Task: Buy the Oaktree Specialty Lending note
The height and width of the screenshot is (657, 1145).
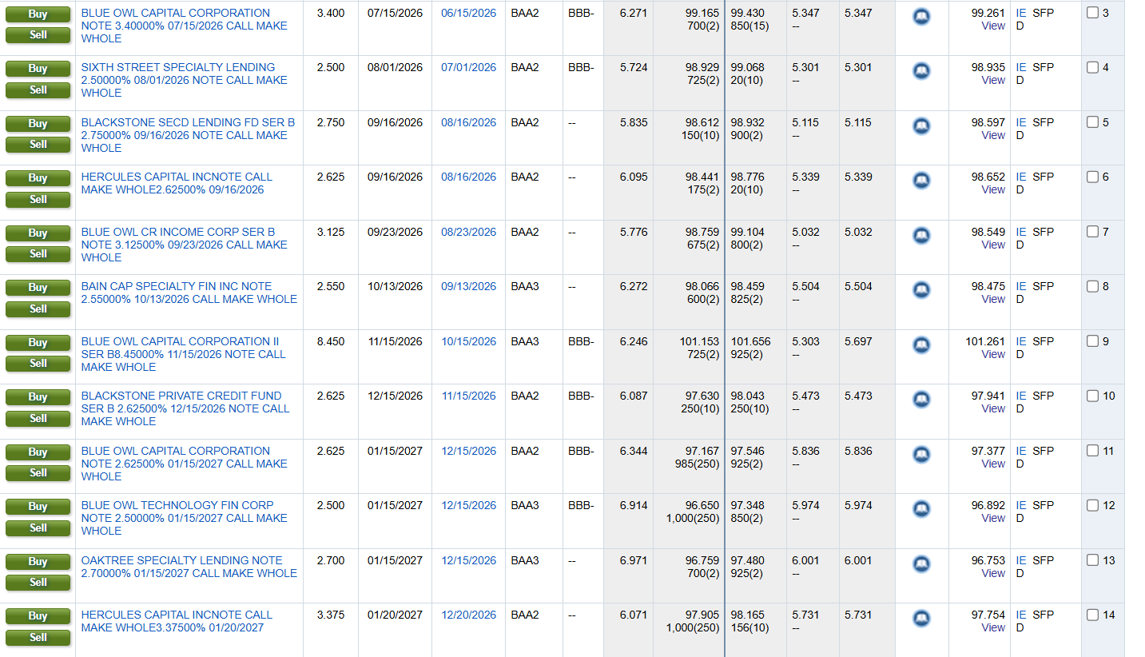Action: click(x=38, y=562)
